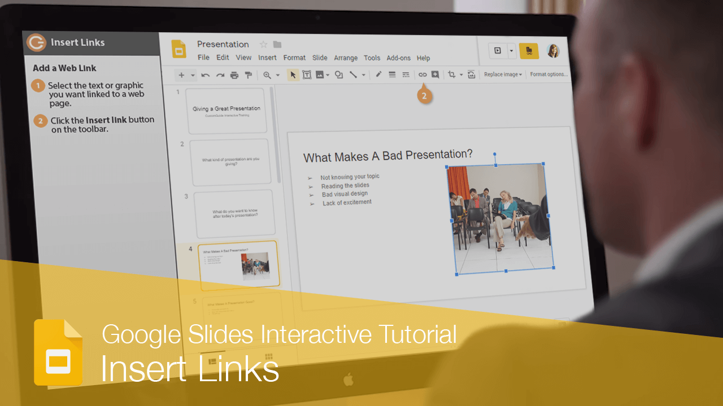Click the Crop image icon
Screen dimensions: 723x406
452,74
